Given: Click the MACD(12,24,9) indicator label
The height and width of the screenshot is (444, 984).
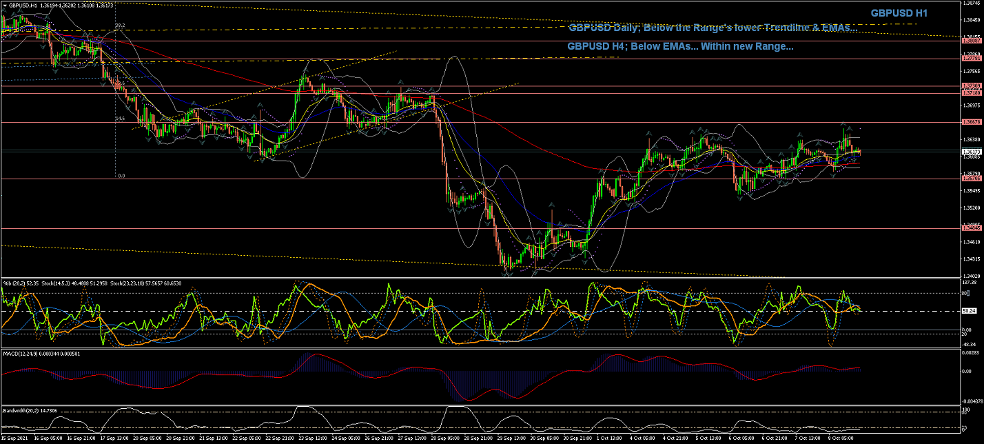Looking at the screenshot, I should (x=21, y=354).
